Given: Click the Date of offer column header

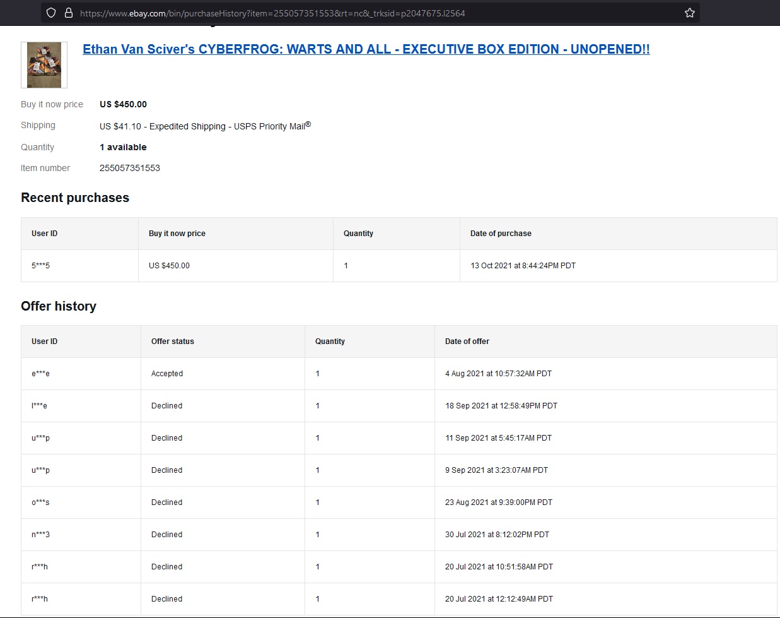Looking at the screenshot, I should click(467, 342).
